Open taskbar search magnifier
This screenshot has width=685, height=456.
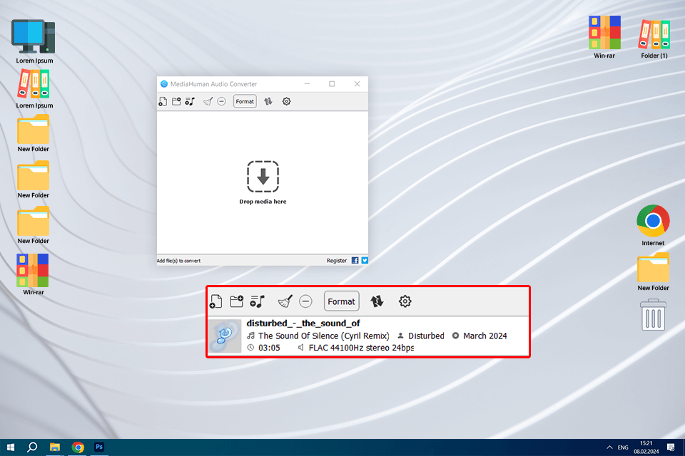[32, 447]
